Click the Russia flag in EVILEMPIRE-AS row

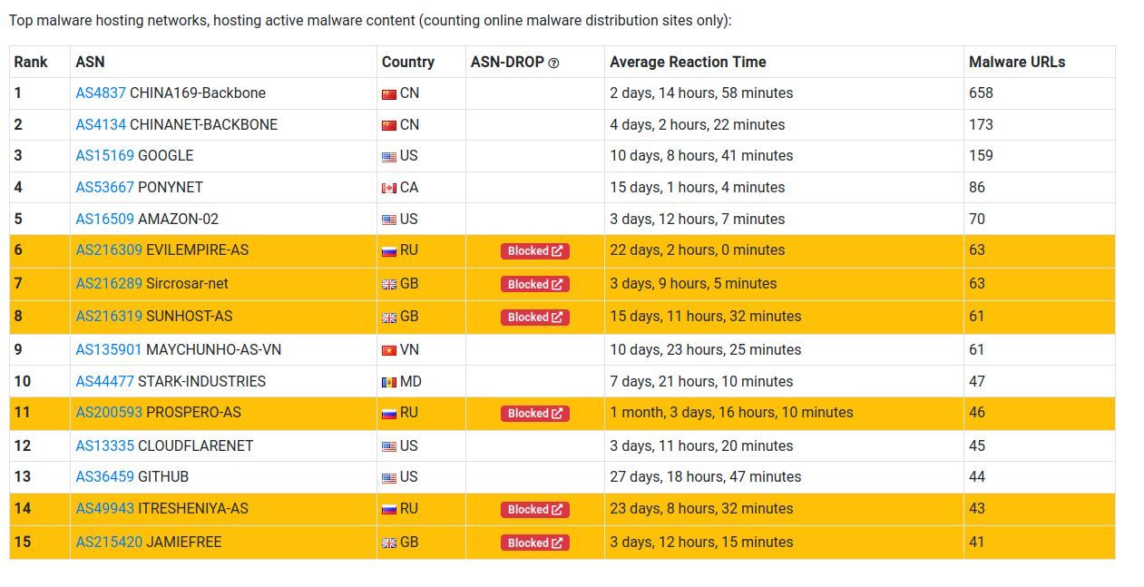(389, 250)
